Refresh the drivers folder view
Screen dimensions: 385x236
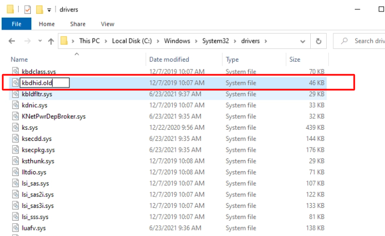tap(318, 41)
